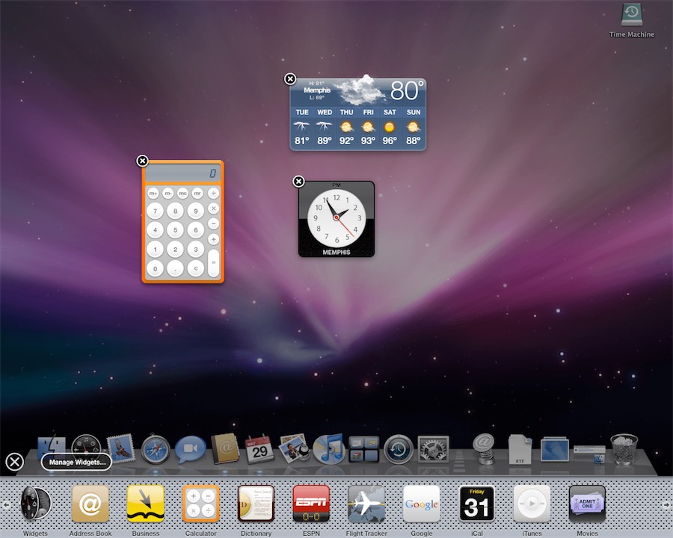Close the Memphis clock widget
Screen dimensions: 673x538
coord(298,182)
